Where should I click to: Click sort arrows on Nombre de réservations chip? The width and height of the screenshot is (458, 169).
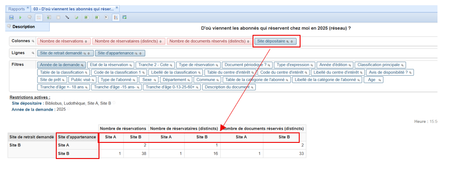tap(86, 41)
